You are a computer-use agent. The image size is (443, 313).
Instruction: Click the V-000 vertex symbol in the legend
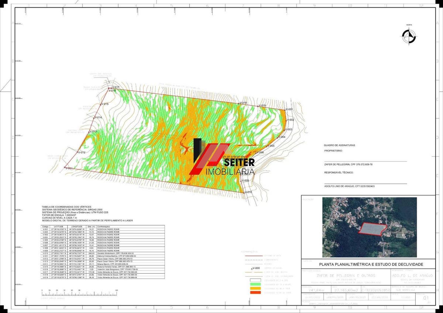(255, 269)
